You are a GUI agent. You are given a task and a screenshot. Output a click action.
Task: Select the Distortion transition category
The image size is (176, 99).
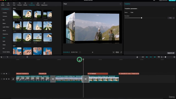[5, 34]
